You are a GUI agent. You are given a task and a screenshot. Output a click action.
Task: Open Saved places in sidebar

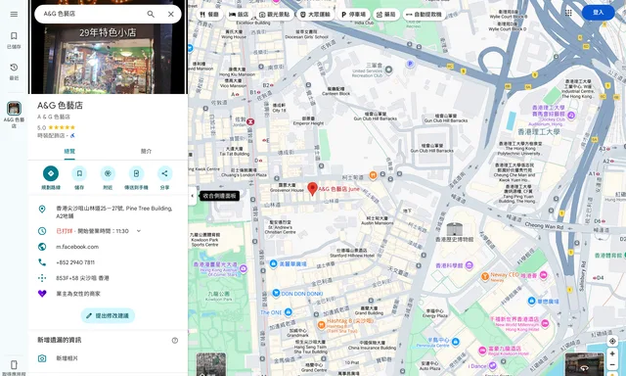tap(14, 40)
